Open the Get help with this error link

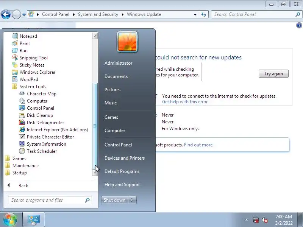185,102
